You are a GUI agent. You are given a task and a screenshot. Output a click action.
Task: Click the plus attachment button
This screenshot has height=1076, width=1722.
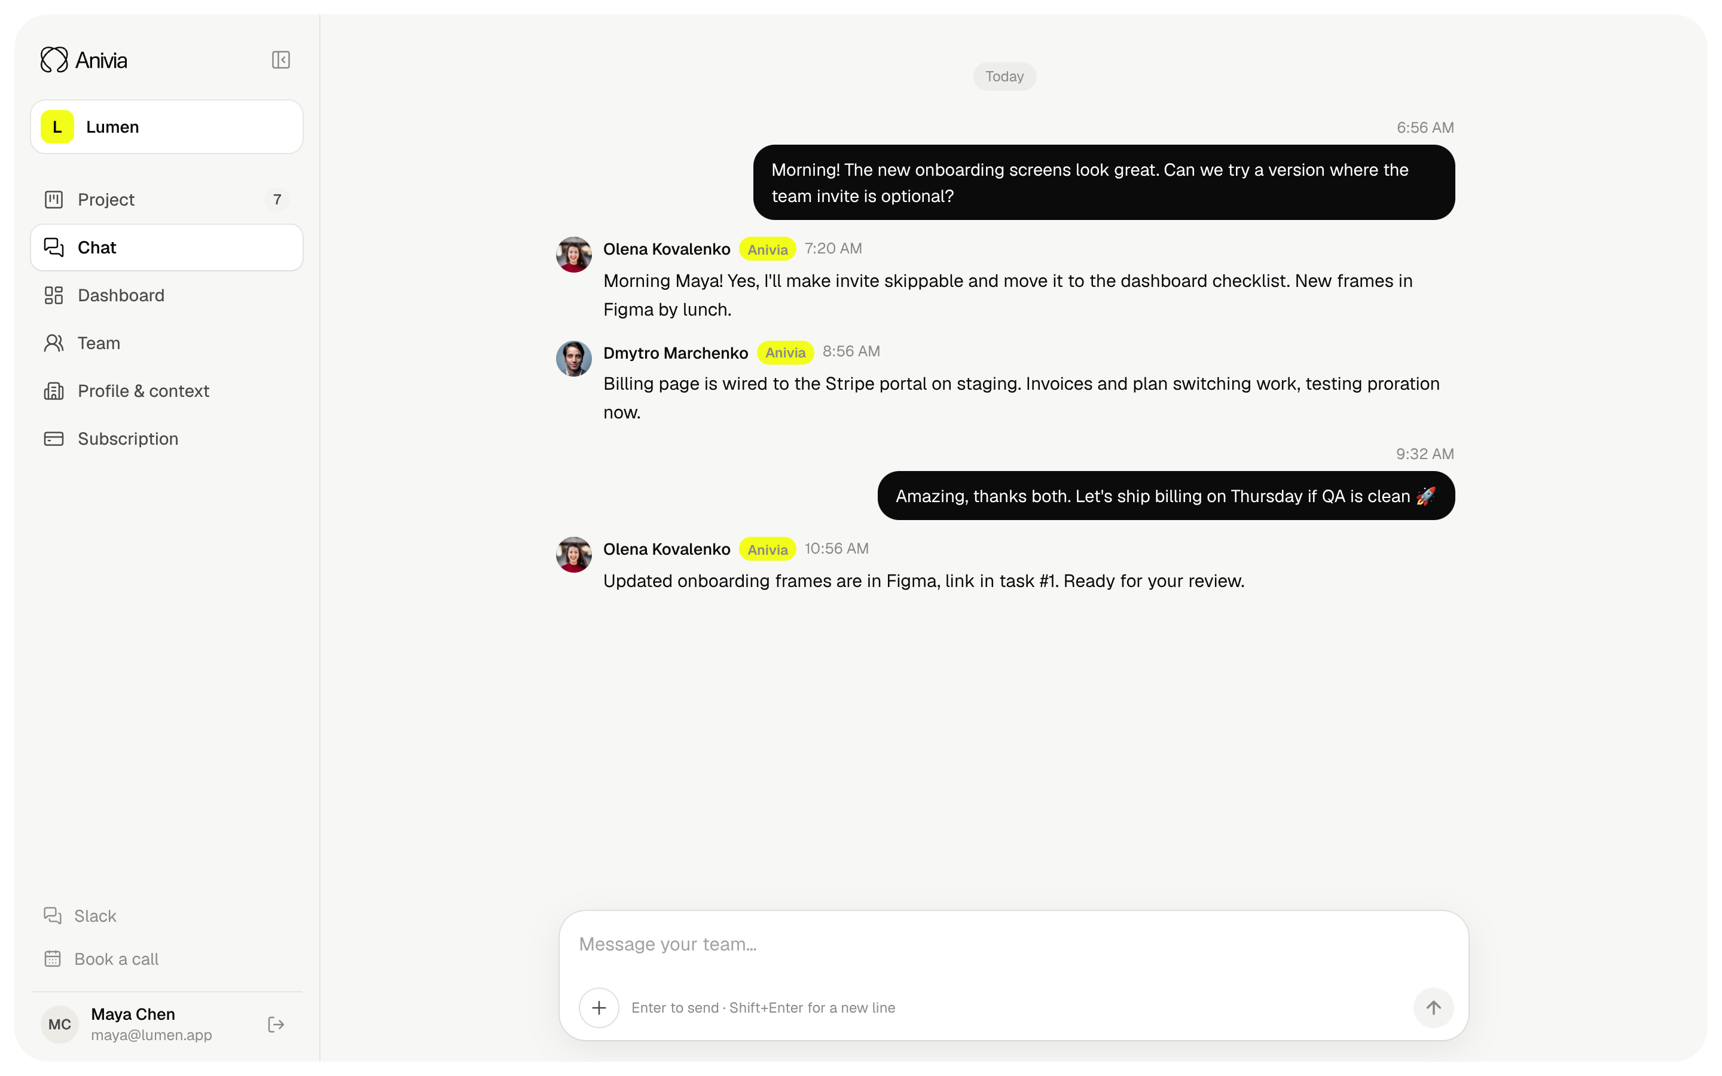tap(599, 1007)
